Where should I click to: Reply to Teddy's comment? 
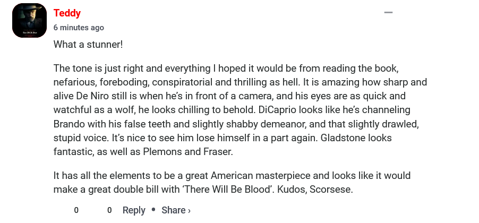pos(134,210)
